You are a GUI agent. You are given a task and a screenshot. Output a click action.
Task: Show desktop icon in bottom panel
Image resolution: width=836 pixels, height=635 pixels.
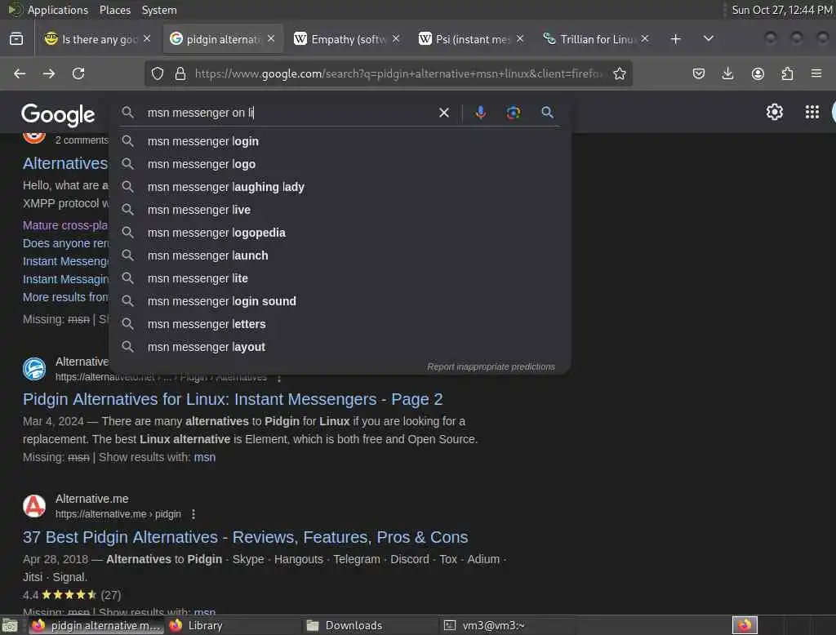[10, 625]
